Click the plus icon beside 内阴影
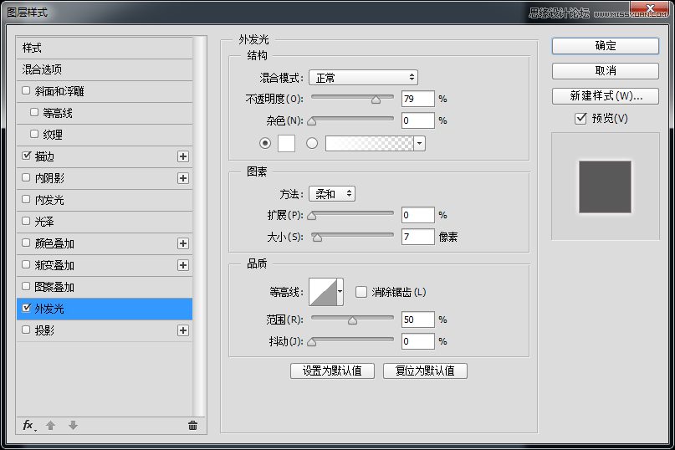This screenshot has width=675, height=450. pyautogui.click(x=183, y=178)
